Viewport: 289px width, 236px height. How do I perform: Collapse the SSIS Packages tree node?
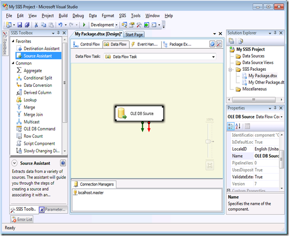point(230,70)
